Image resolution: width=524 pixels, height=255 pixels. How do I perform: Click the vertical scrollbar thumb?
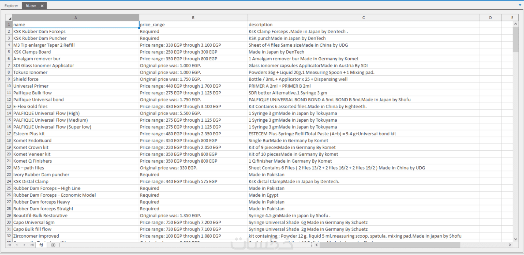515,40
